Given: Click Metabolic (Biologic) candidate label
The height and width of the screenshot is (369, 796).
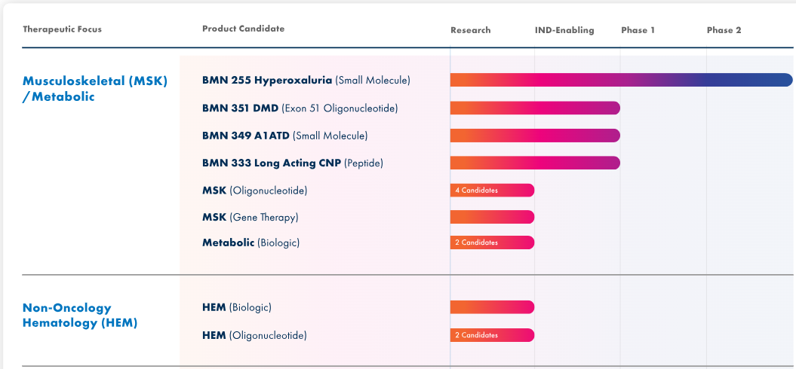Looking at the screenshot, I should (250, 242).
